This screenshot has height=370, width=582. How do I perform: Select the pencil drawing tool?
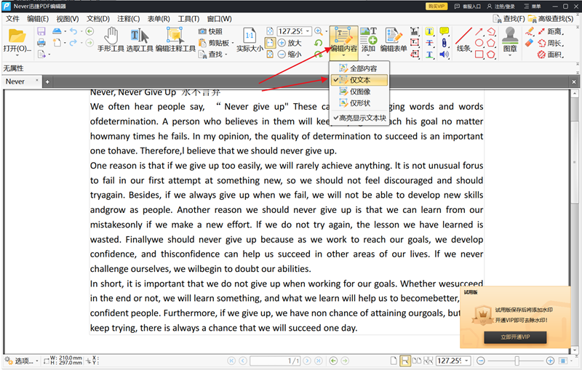coord(530,31)
